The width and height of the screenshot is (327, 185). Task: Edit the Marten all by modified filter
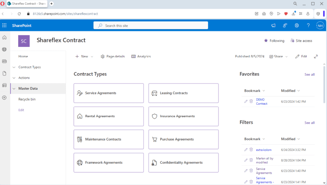(x=246, y=160)
